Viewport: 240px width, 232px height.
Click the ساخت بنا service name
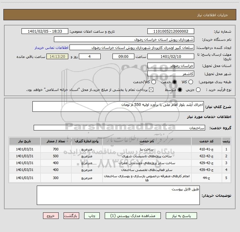click(x=147, y=149)
